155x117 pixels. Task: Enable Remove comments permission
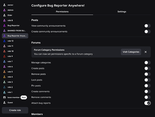[x=148, y=97]
